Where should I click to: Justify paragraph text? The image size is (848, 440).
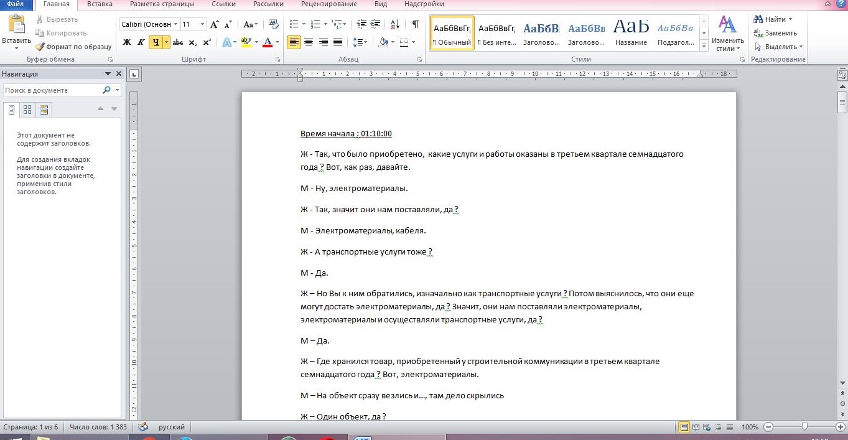click(338, 42)
